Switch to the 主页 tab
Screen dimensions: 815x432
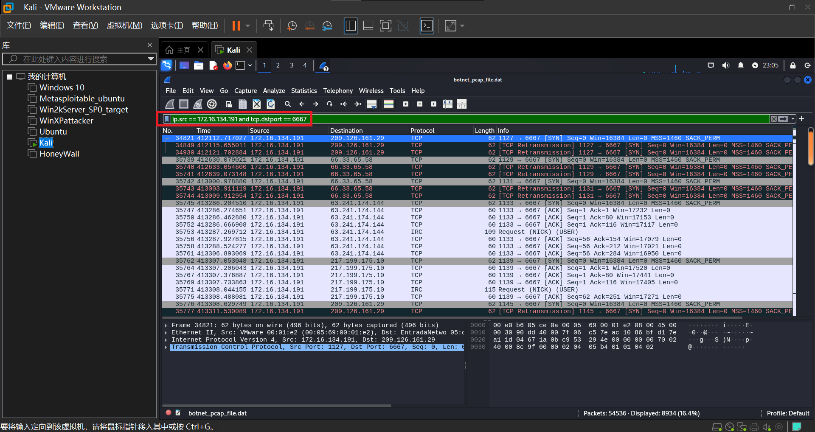point(183,50)
